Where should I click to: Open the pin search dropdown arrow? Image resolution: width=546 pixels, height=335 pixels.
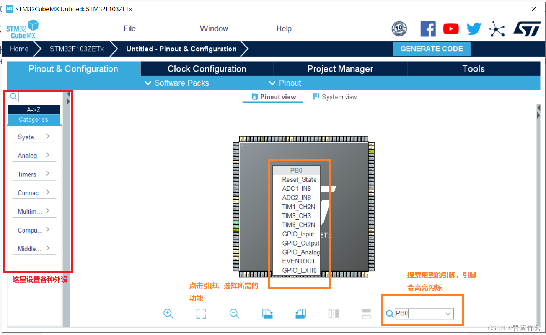click(448, 314)
